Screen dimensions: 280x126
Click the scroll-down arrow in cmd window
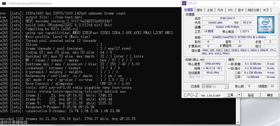coord(238,122)
